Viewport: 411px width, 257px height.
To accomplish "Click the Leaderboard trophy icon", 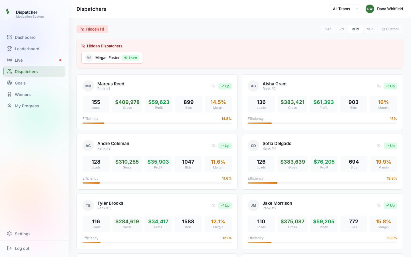I will point(9,49).
